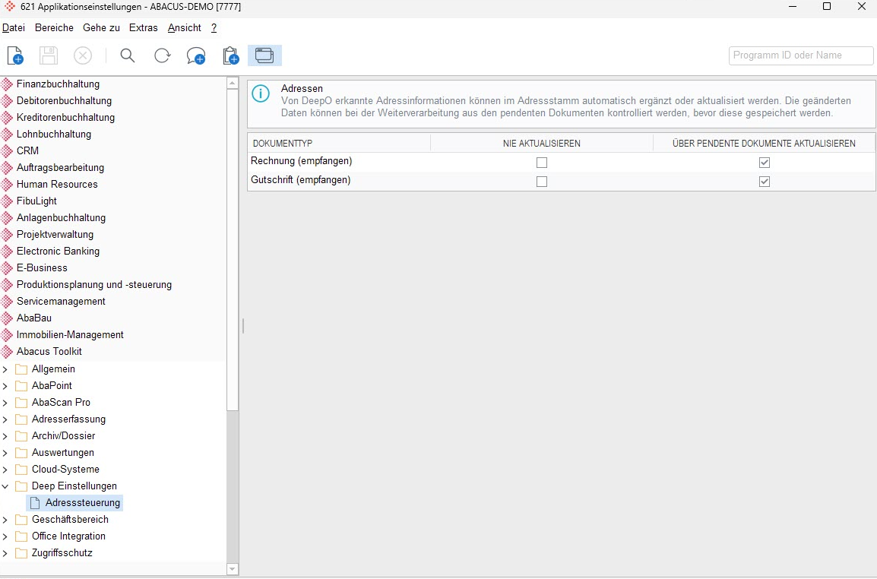
Task: Open the Lohnbuchhaltung module entry
Action: (x=52, y=134)
